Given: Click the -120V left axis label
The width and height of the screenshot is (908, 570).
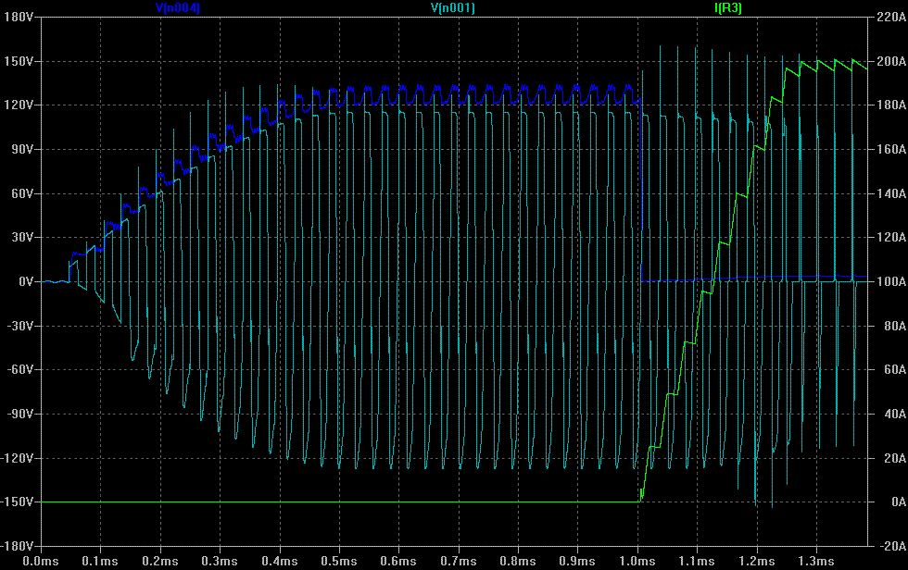Looking at the screenshot, I should point(17,458).
